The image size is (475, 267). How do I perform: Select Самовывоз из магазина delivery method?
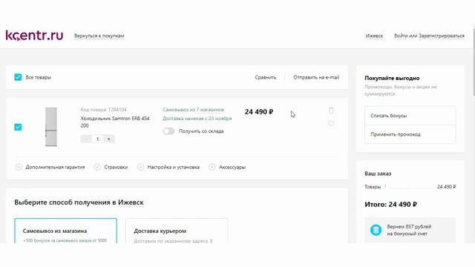[x=66, y=231]
